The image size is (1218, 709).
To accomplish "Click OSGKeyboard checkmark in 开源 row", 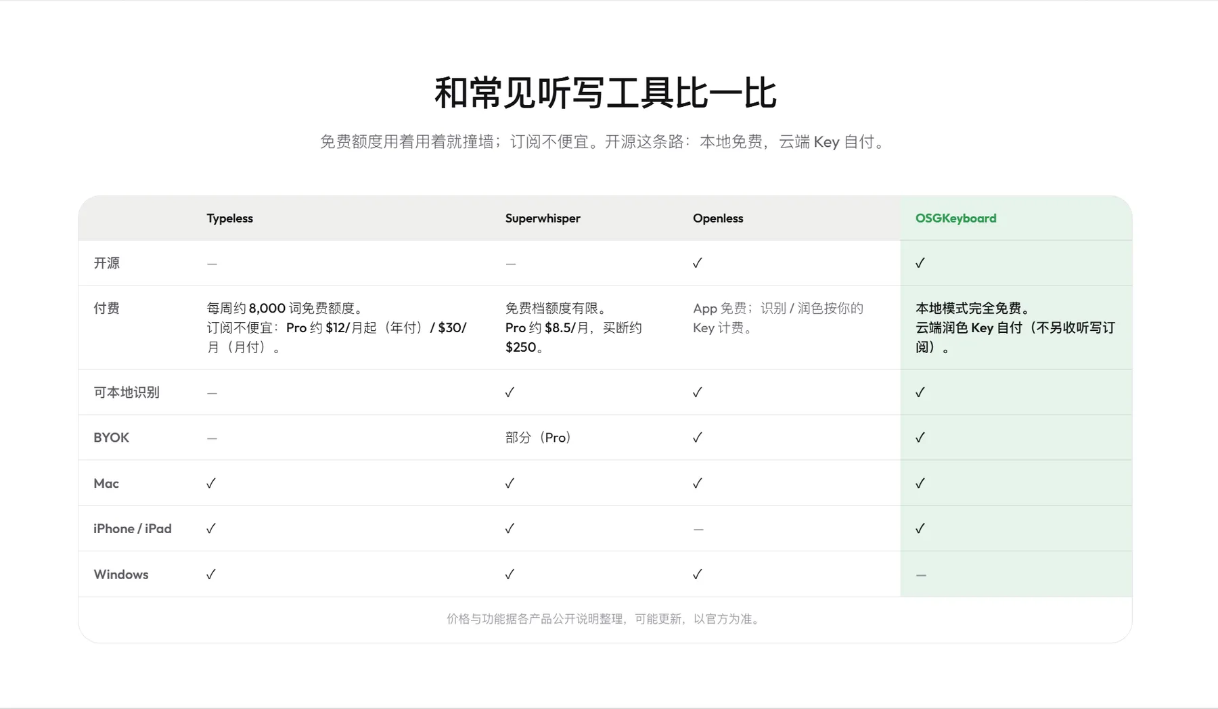I will pos(920,263).
